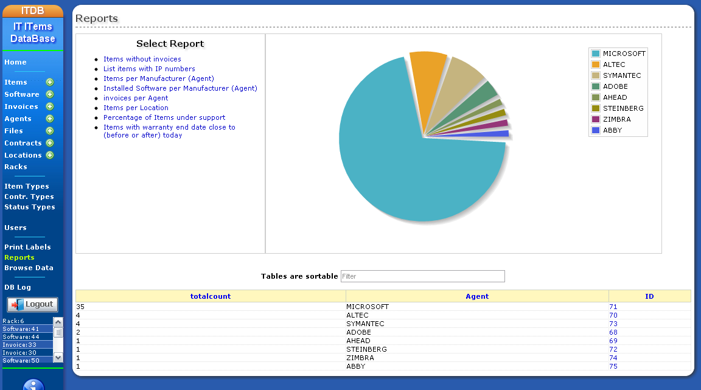
Task: Open Invoice:30 history entry
Action: 19,353
